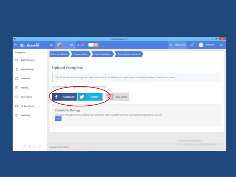236x177 pixels.
Task: Open Earn Coins! in the navigation
Action: click(x=26, y=97)
